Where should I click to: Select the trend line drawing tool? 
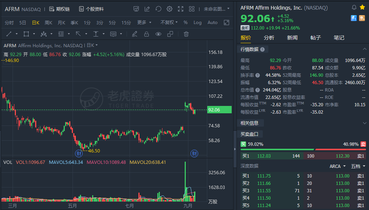coord(9,34)
